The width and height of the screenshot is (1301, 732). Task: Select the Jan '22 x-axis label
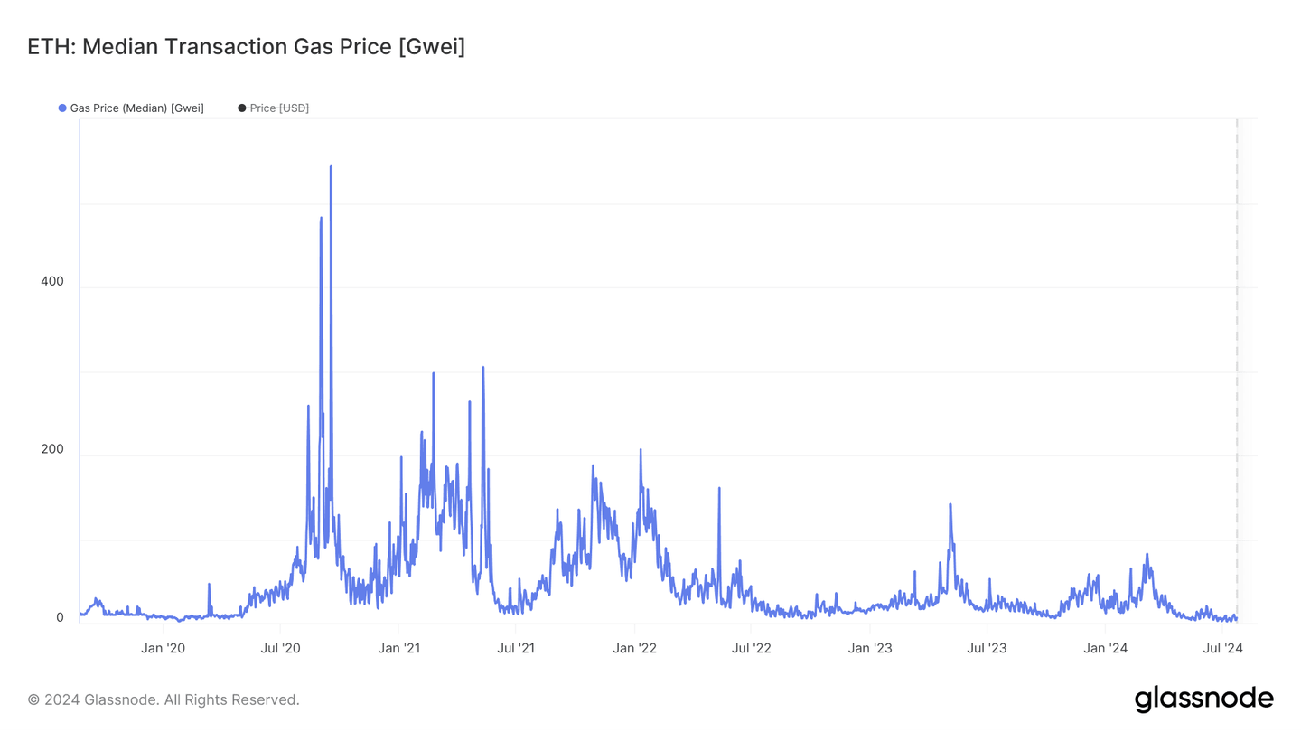[635, 648]
